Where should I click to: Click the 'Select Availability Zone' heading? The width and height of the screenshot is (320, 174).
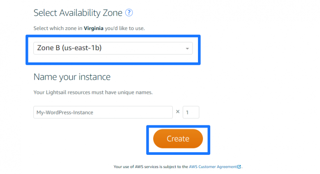78,13
